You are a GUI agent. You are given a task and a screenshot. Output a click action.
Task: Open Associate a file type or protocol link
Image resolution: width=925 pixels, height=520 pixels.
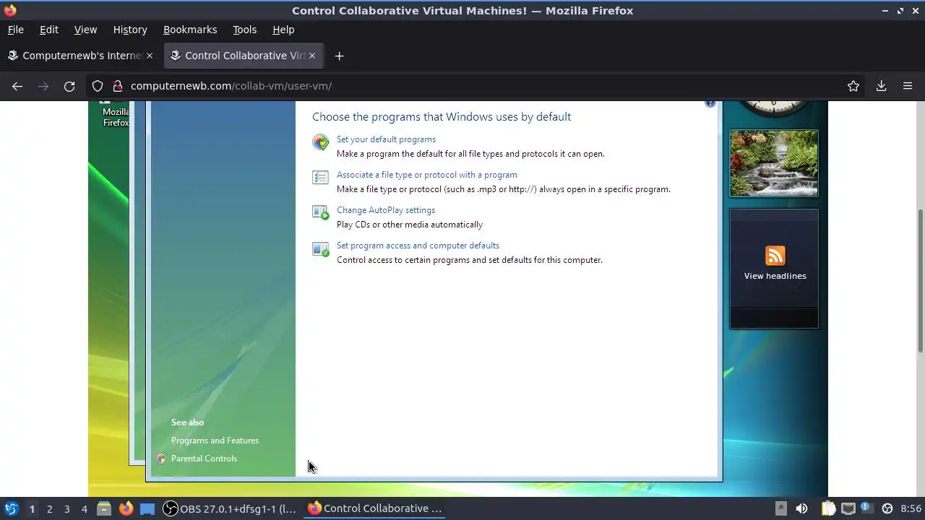pos(427,175)
